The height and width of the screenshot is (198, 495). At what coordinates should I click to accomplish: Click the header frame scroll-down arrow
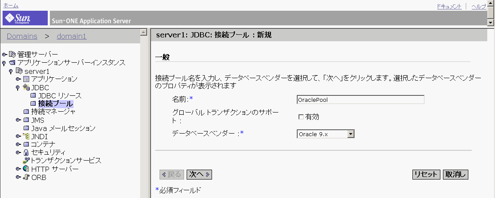pyautogui.click(x=491, y=22)
